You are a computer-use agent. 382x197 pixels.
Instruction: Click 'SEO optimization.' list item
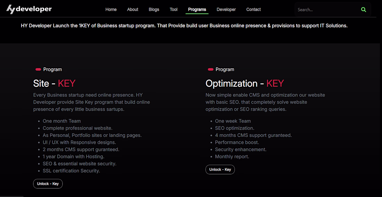click(x=235, y=128)
